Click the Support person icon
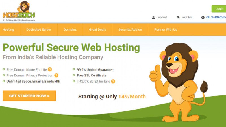Image resolution: width=226 pixels, height=127 pixels. [153, 17]
